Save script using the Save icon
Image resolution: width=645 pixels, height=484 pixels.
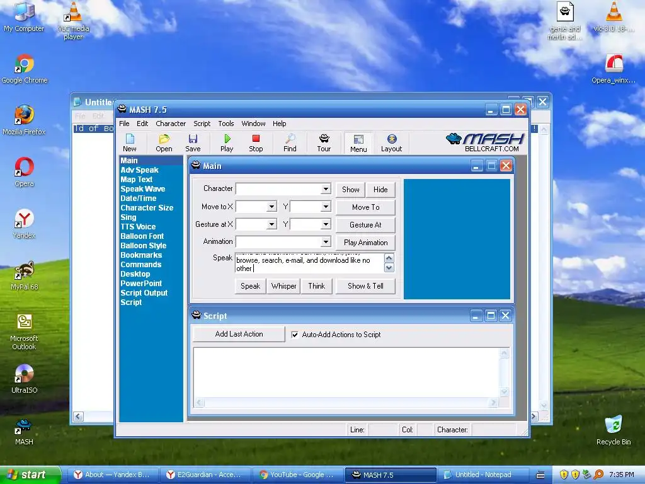pos(193,142)
